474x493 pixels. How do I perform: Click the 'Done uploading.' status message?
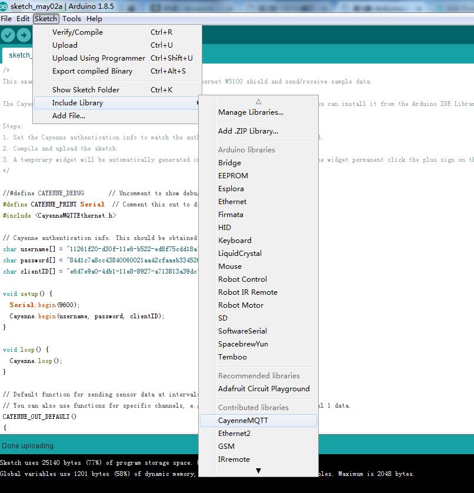28,446
